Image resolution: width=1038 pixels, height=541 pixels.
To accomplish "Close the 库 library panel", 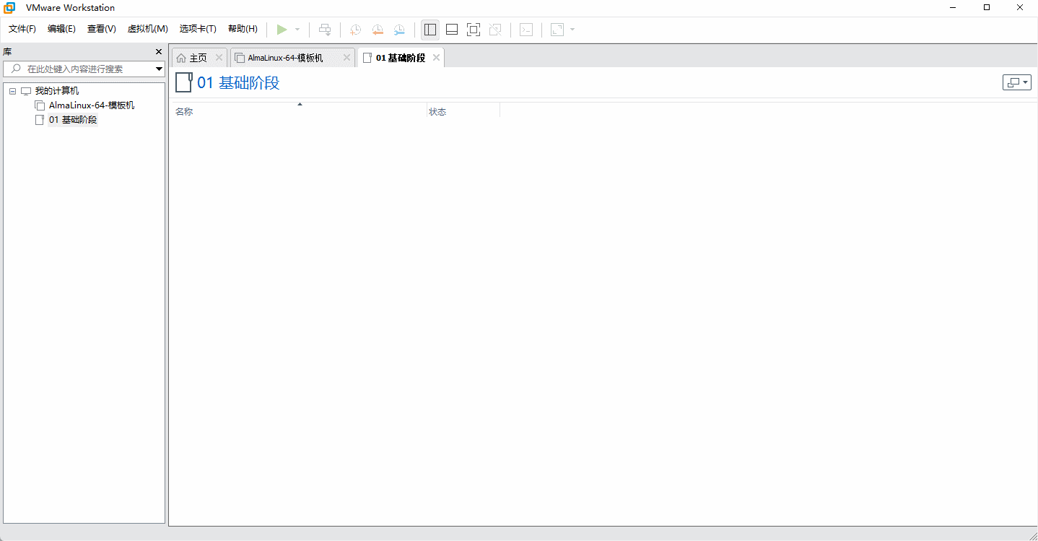I will click(159, 52).
